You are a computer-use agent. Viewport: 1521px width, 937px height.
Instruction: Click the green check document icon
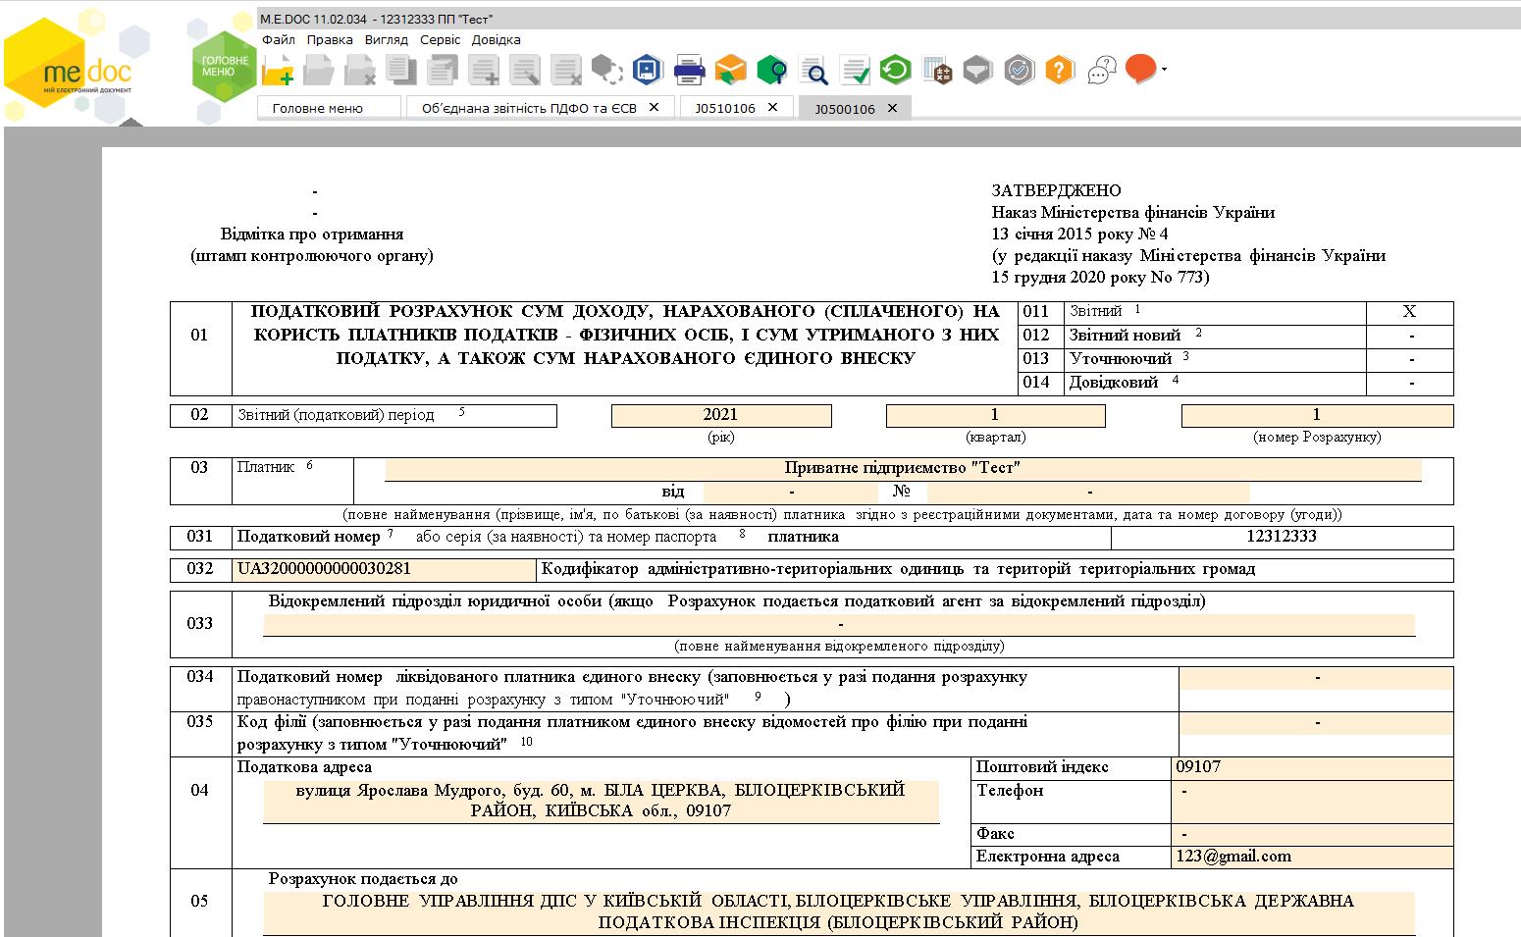[x=856, y=71]
